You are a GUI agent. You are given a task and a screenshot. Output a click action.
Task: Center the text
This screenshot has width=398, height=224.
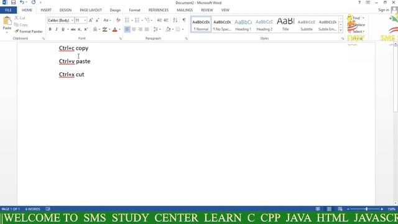click(134, 29)
